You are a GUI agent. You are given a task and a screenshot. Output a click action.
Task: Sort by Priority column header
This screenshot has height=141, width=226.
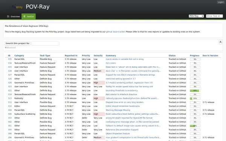coord(86,56)
